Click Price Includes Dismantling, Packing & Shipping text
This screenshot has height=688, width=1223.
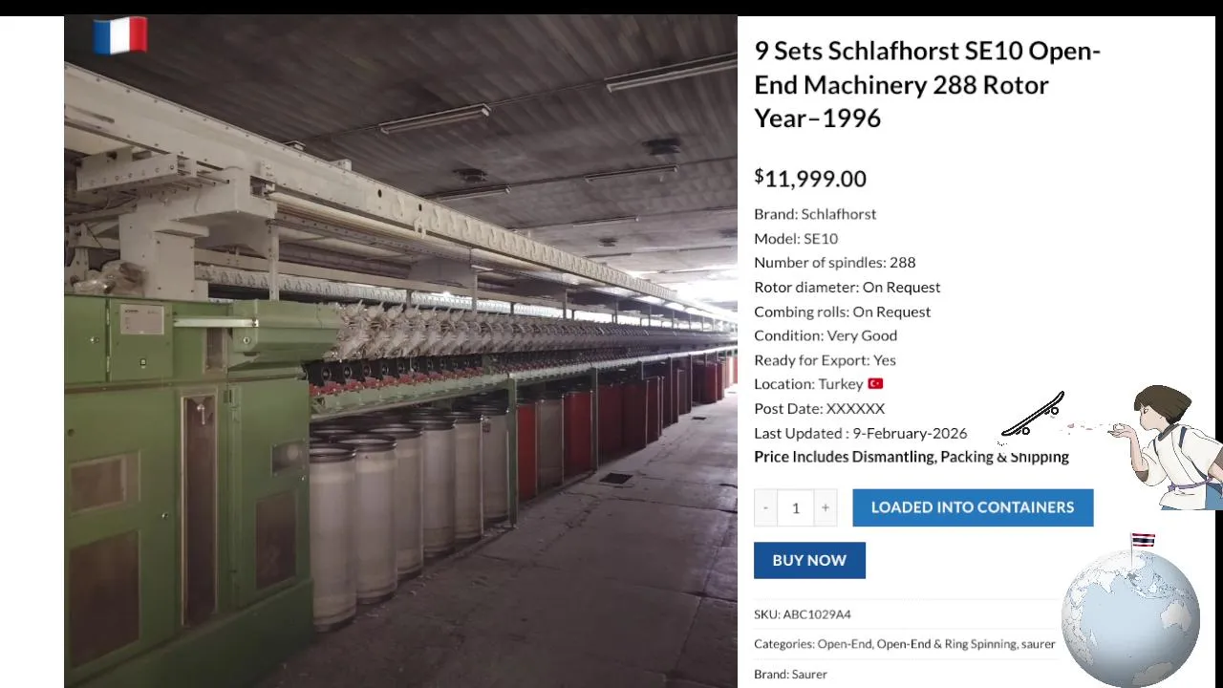[912, 457]
